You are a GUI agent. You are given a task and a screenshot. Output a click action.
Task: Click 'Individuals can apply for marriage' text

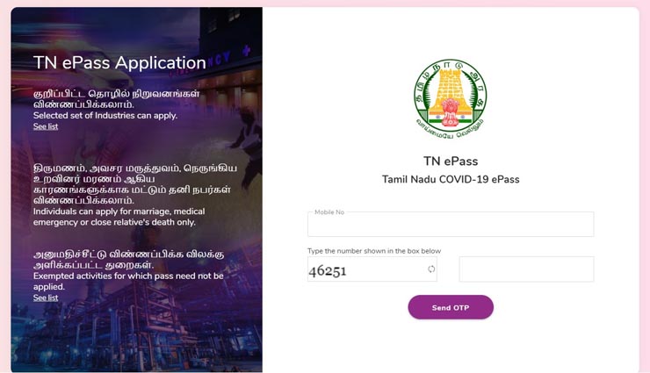tap(119, 217)
